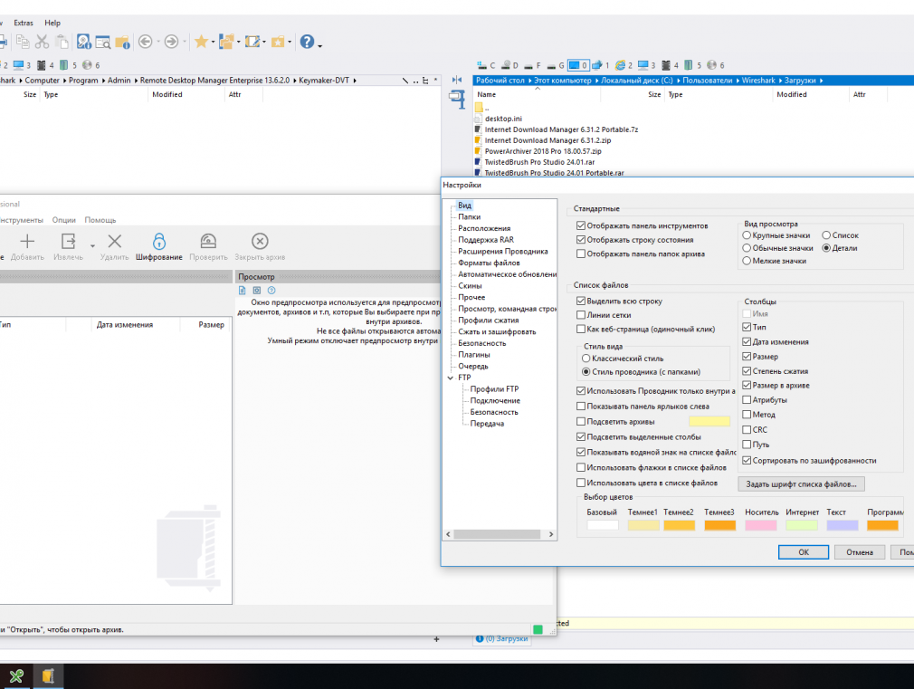Click Задать шрифт списка файлов button
This screenshot has height=689, width=914.
[x=802, y=484]
